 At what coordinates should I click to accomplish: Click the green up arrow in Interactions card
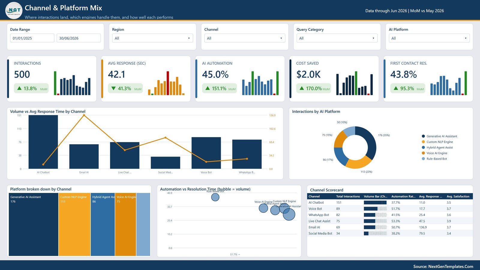pos(19,88)
